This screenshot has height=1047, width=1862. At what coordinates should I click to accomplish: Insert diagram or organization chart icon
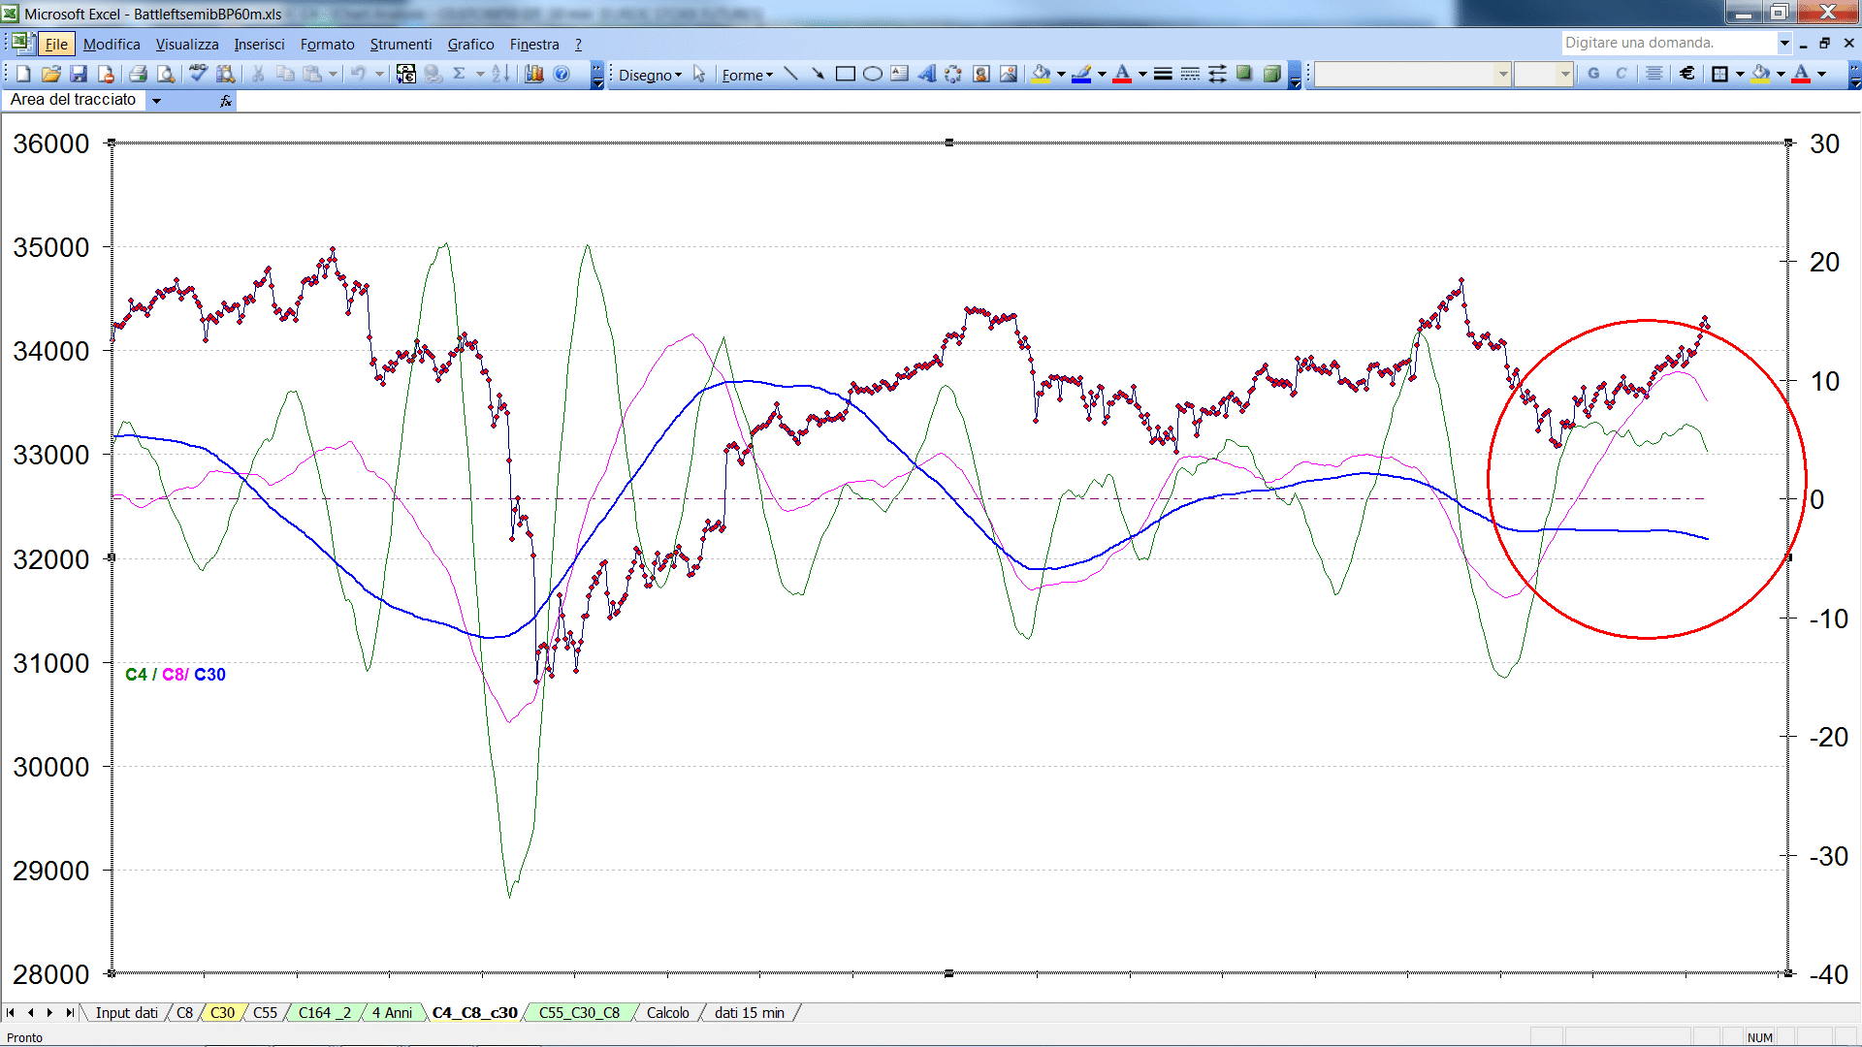click(x=954, y=74)
